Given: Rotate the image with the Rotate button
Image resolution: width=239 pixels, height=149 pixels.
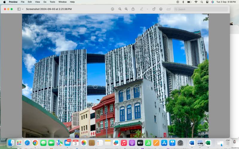Looking at the screenshot, I should [154, 9].
